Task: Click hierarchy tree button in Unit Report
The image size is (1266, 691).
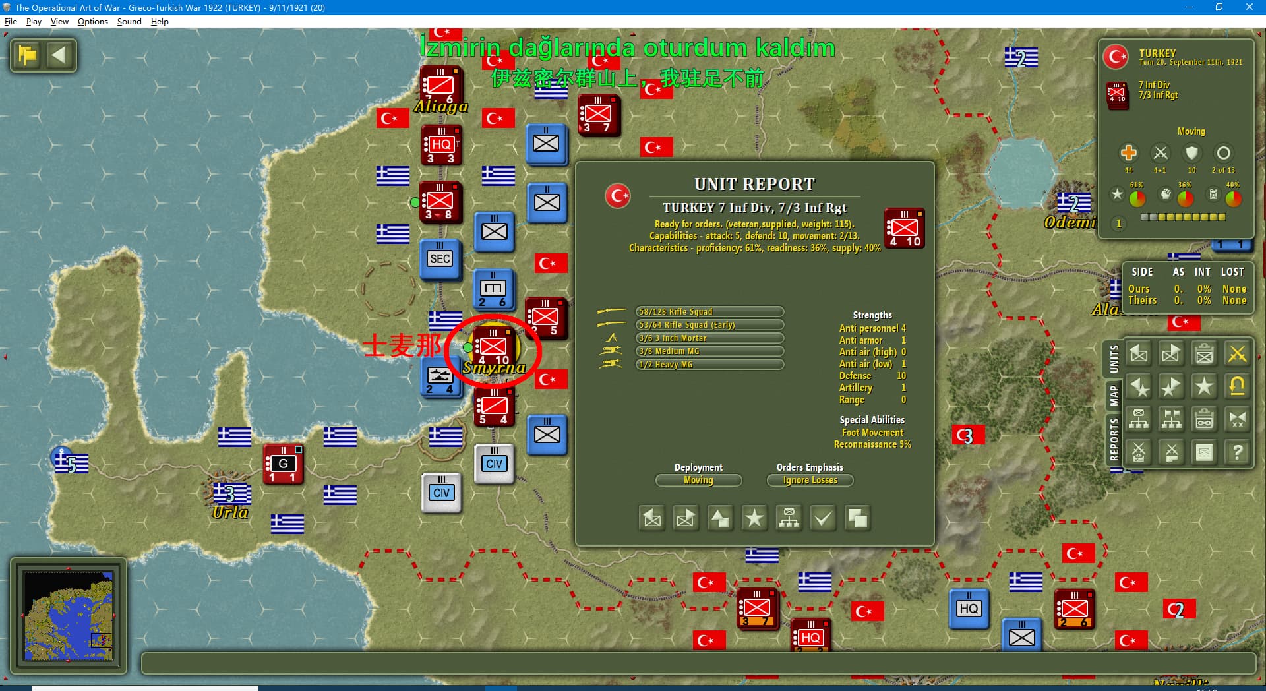Action: [x=789, y=519]
